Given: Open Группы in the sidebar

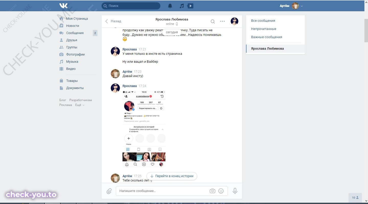Looking at the screenshot, I should click(72, 47).
